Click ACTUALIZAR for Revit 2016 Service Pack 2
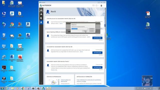Viewport: 160px width, 90px height. (97, 67)
